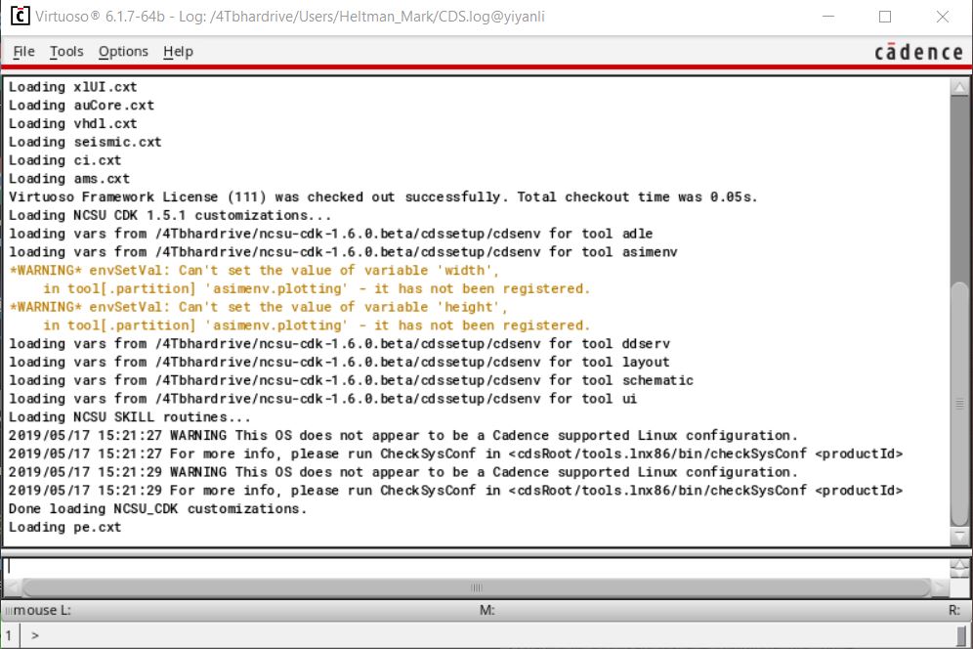Click the vertical scrollbar thumb of the log
The image size is (973, 649).
pyautogui.click(x=959, y=404)
